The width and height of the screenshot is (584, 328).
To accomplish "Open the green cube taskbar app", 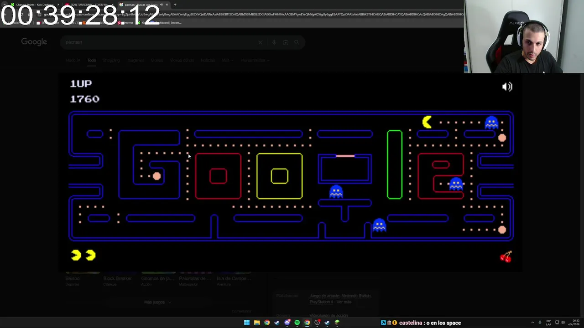I will [x=337, y=323].
